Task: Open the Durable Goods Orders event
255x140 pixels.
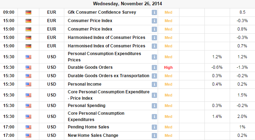Action: pyautogui.click(x=90, y=67)
